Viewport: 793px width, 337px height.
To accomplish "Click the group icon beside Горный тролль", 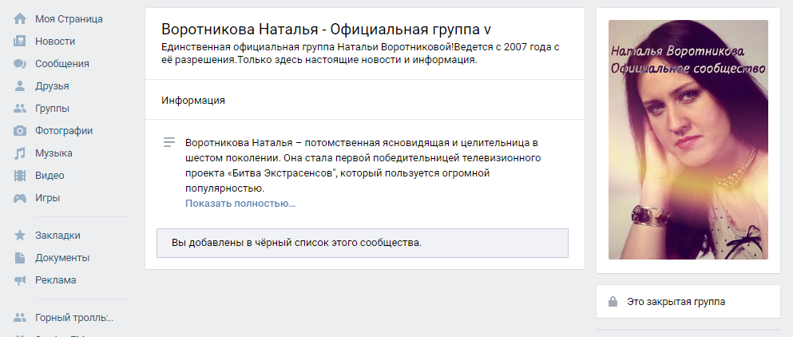I will point(20,318).
